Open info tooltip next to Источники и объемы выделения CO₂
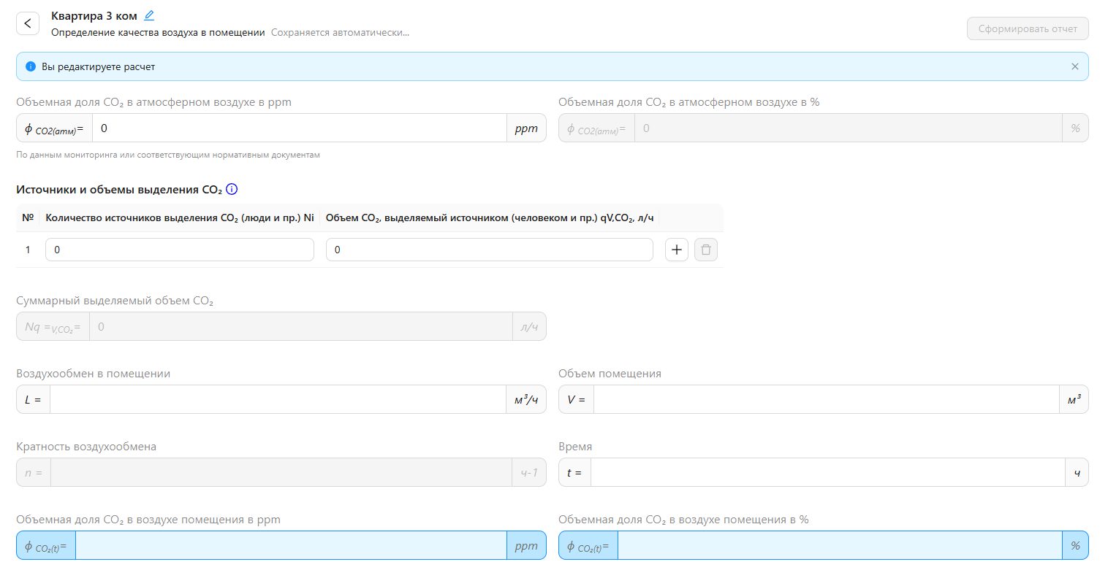This screenshot has width=1108, height=570. click(232, 190)
